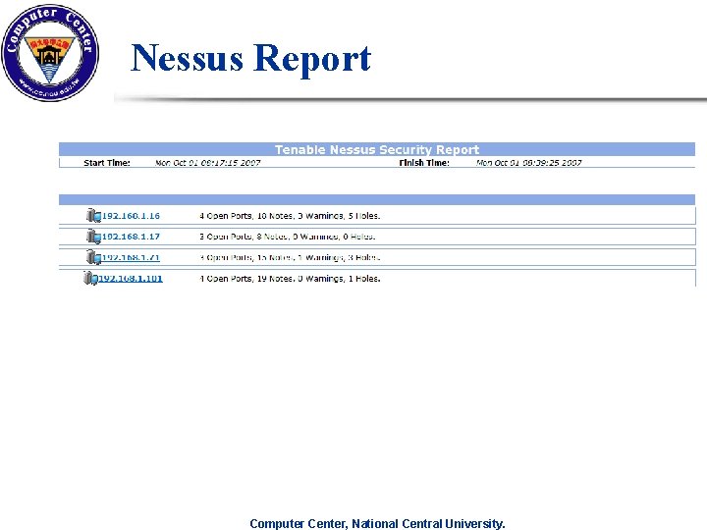Viewport: 707px width, 530px height.
Task: Open the 192.168.1.101 host link
Action: tap(131, 279)
